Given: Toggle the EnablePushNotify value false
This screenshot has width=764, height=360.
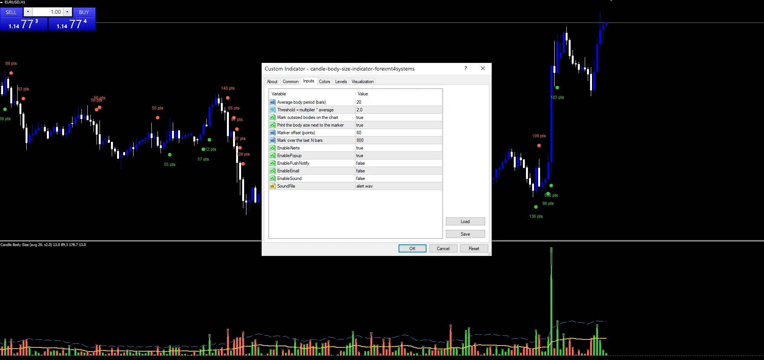Looking at the screenshot, I should (x=399, y=163).
